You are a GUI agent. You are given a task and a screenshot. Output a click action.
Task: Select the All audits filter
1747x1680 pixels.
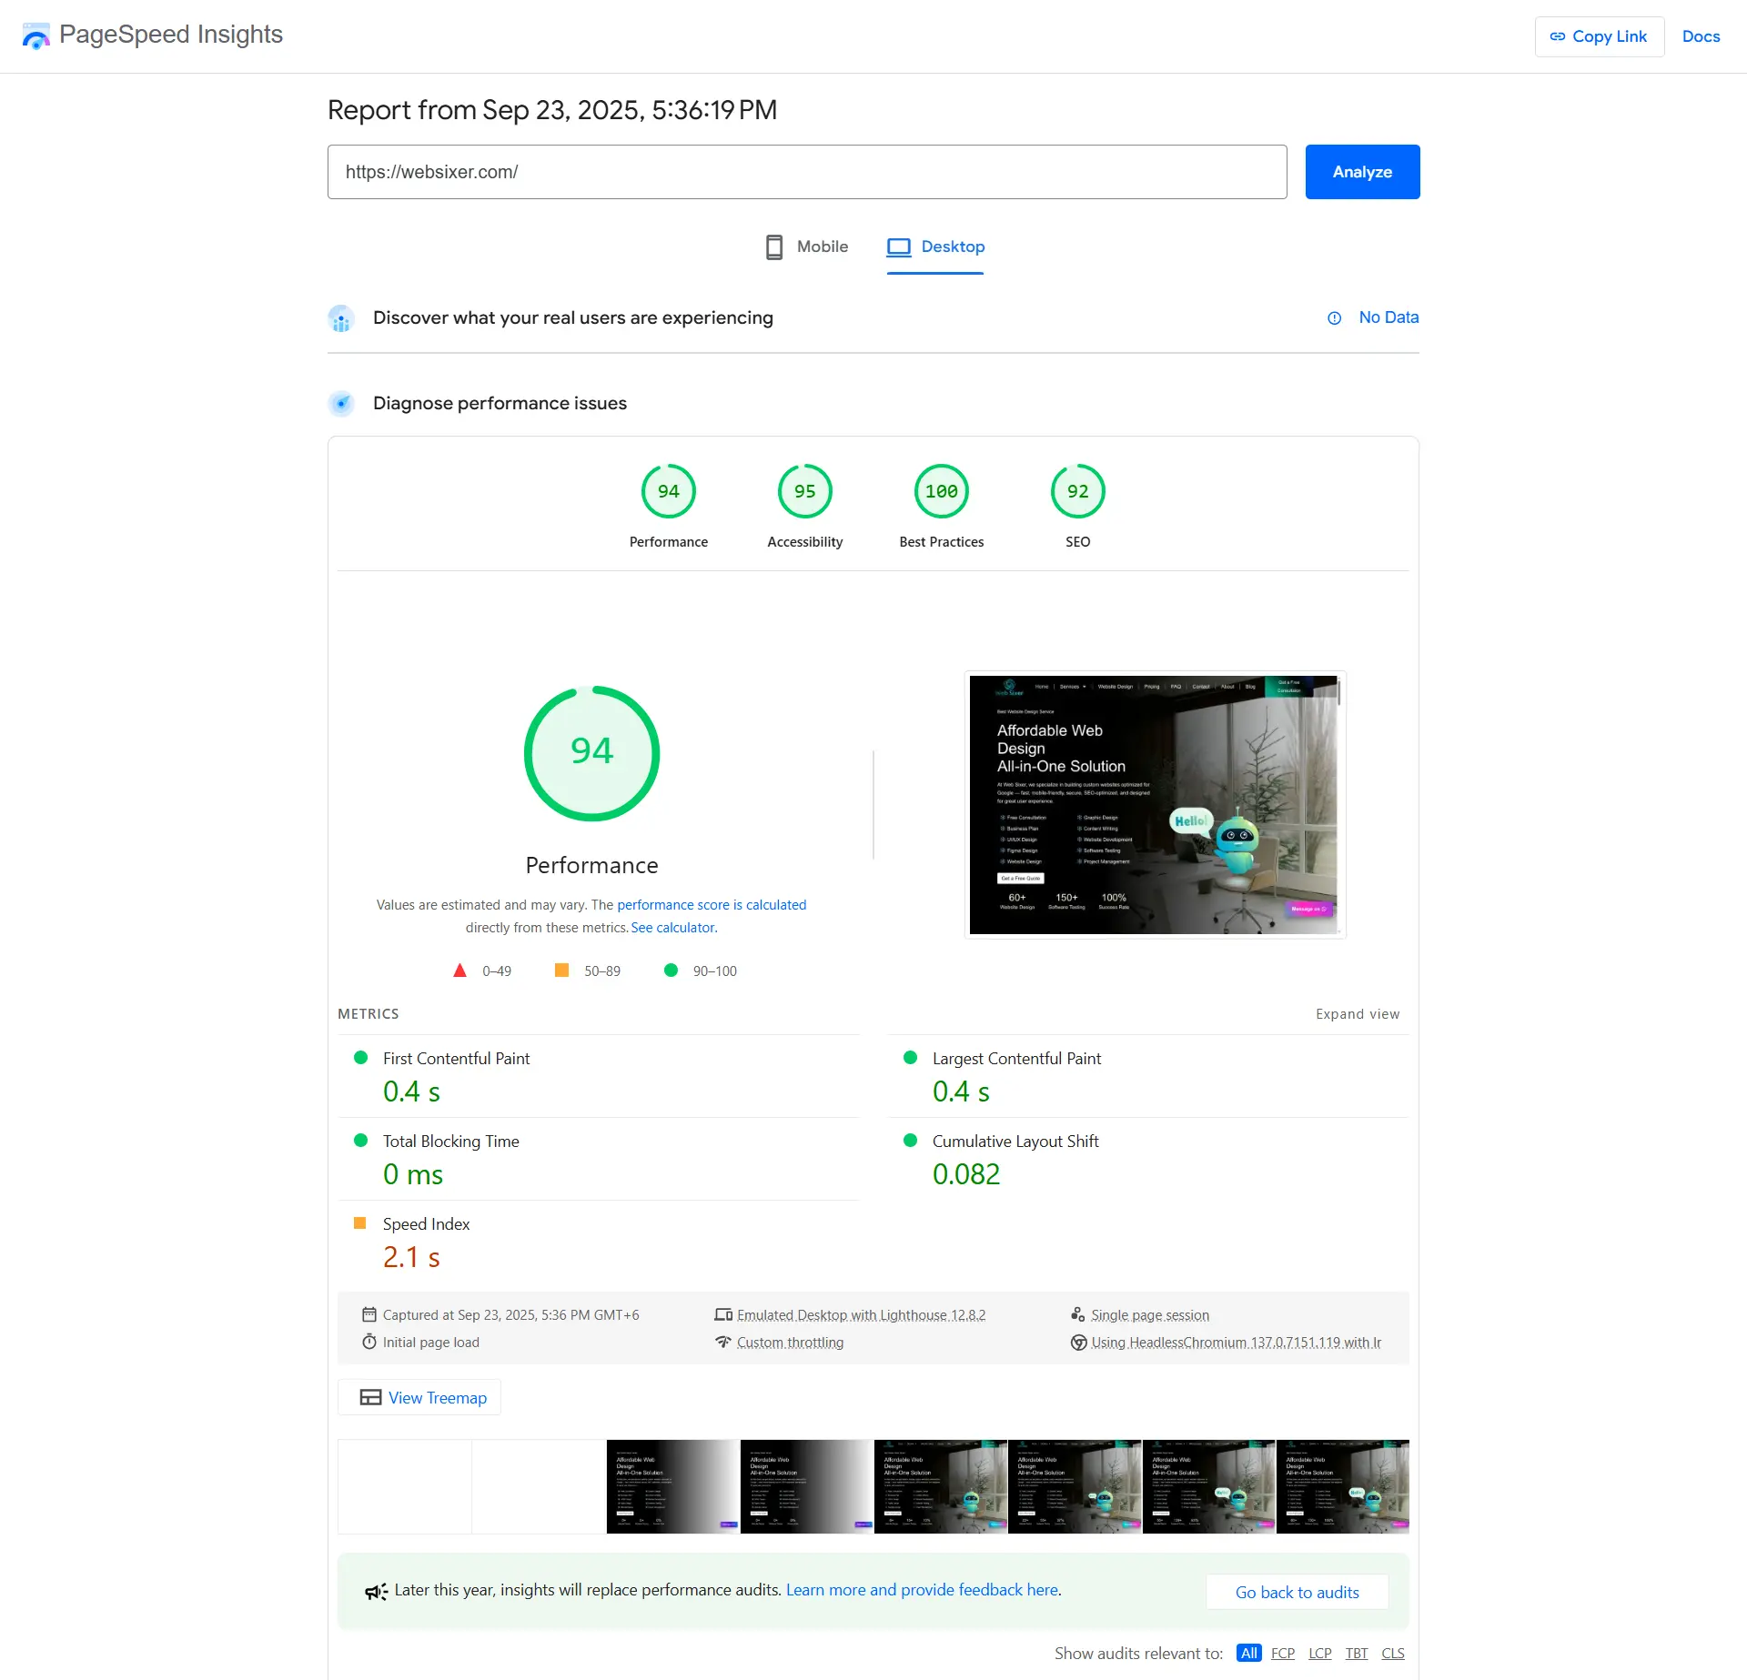(x=1248, y=1653)
